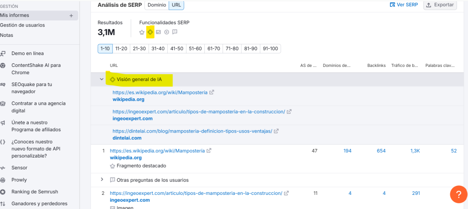Expand Otras preguntas de los usuarios row
The width and height of the screenshot is (468, 209).
(102, 179)
